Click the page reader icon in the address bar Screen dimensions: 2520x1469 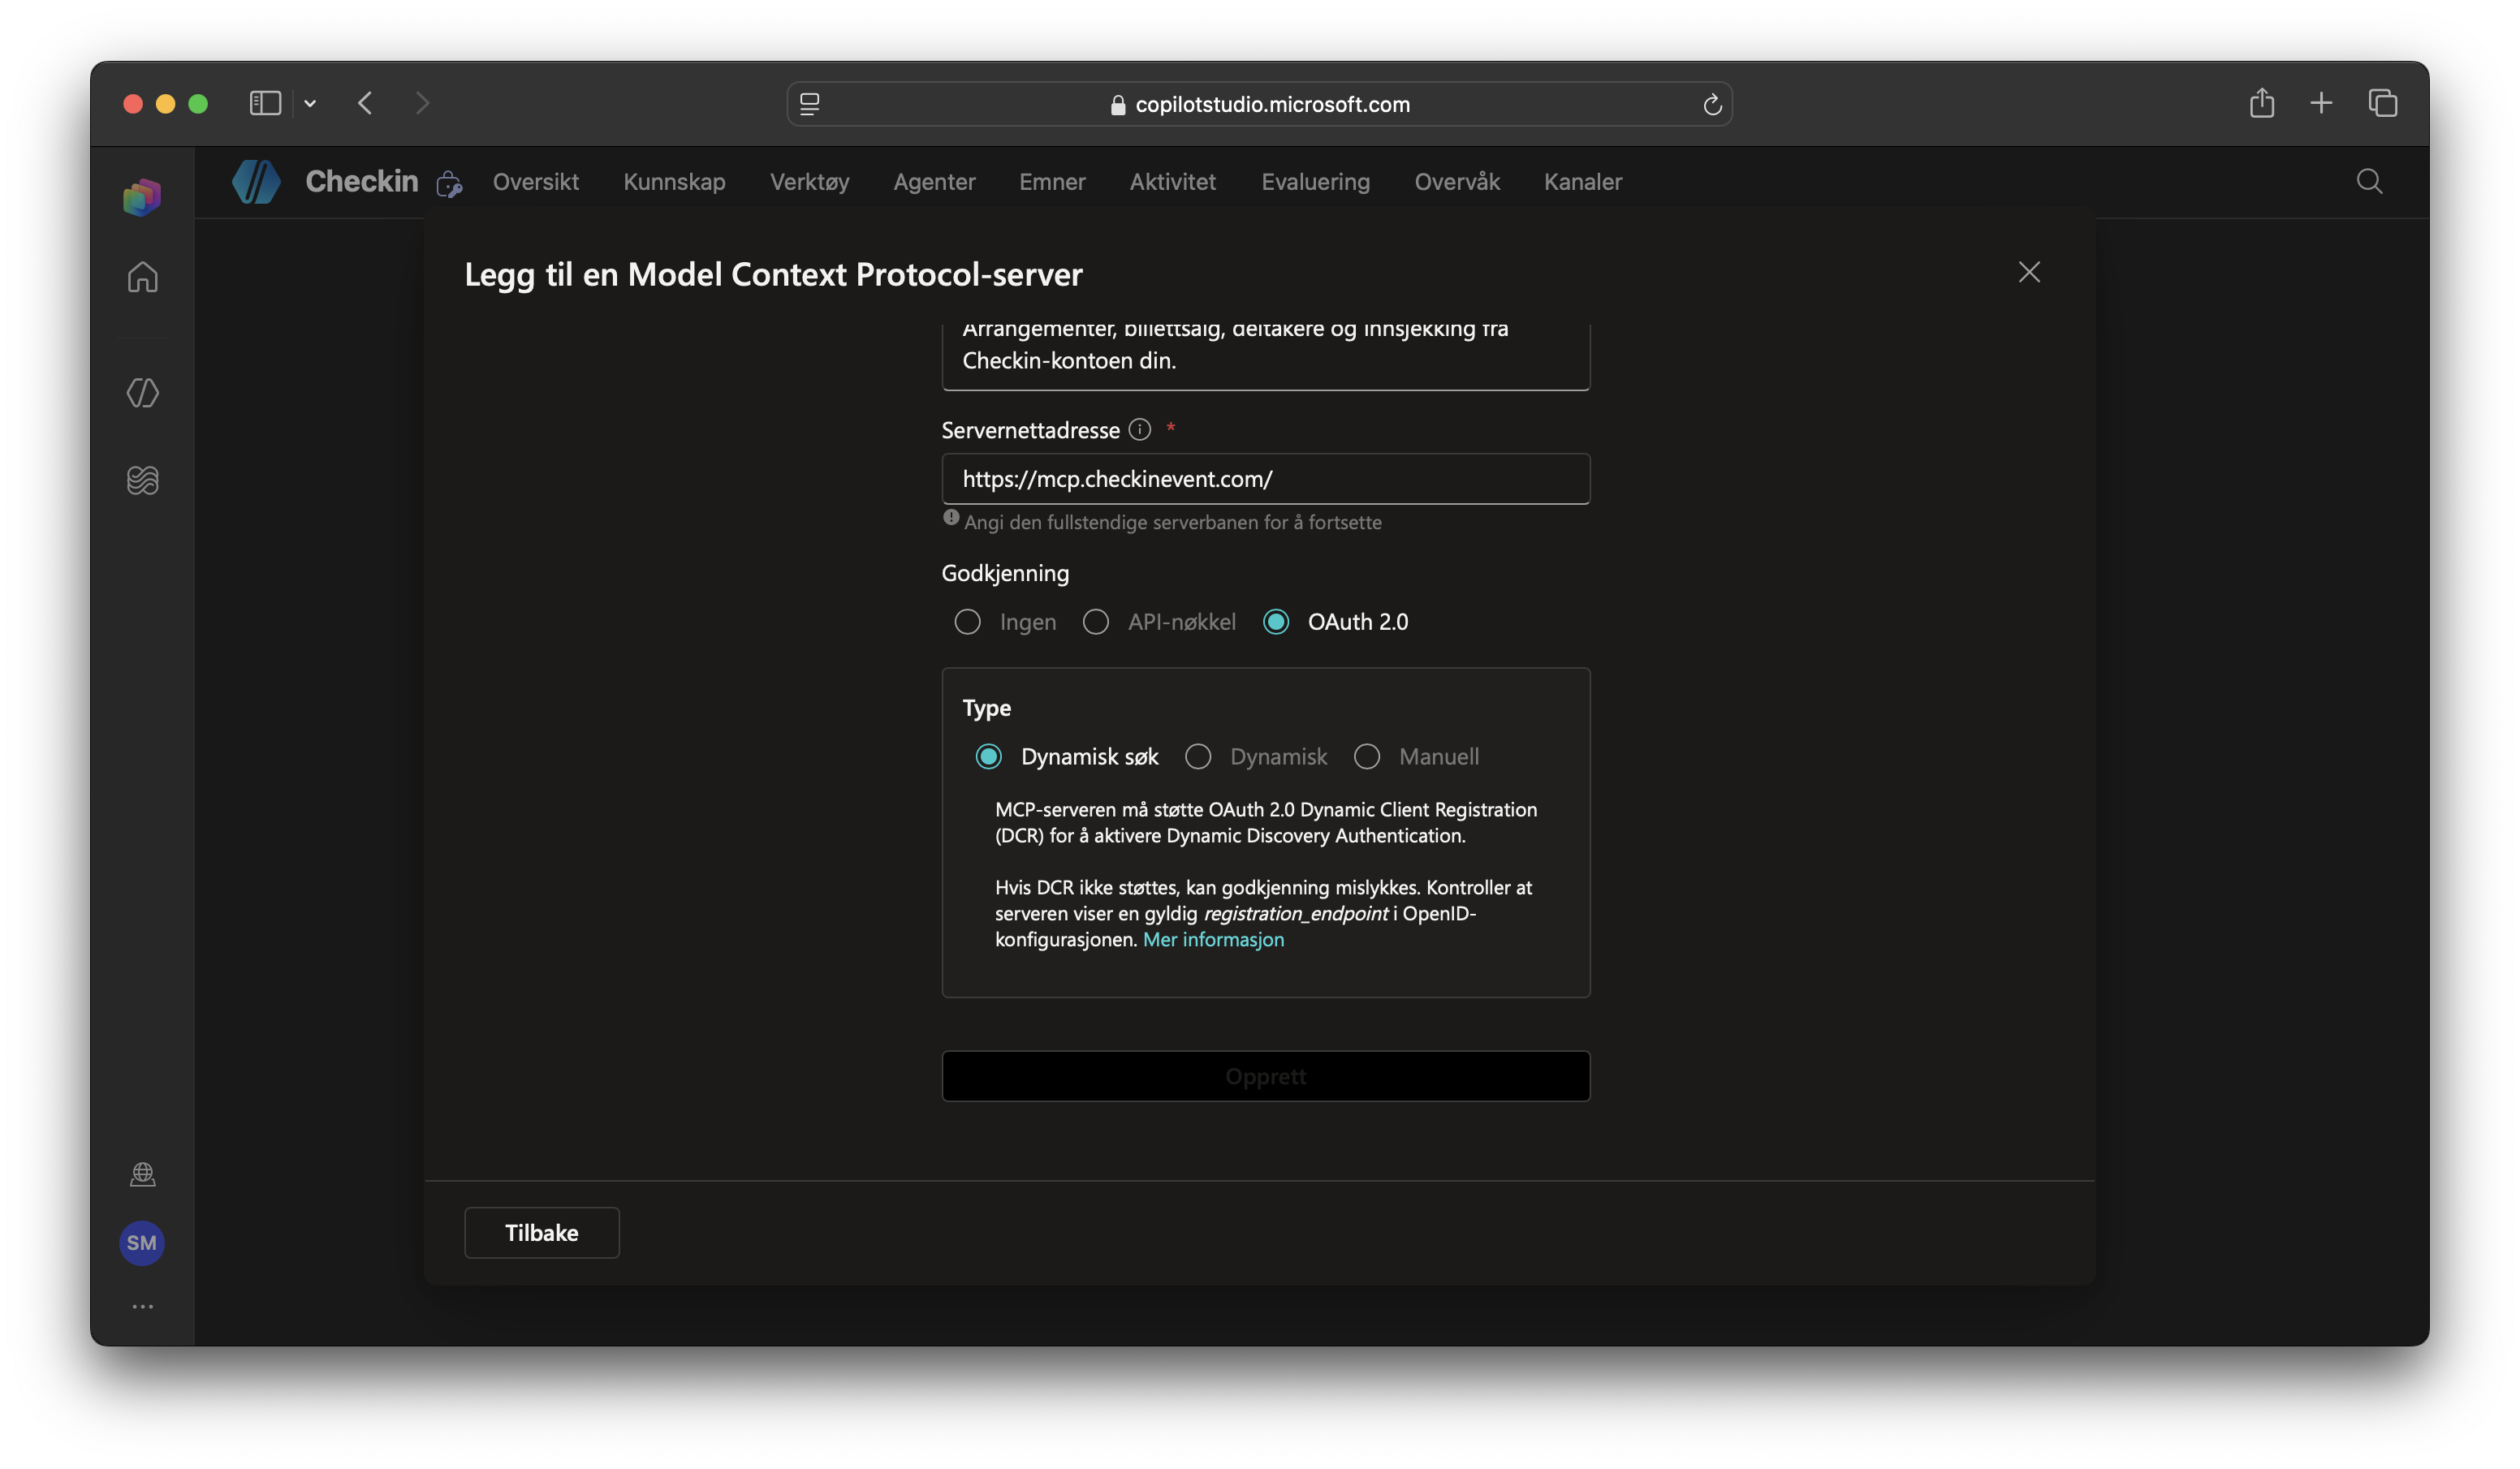click(810, 104)
